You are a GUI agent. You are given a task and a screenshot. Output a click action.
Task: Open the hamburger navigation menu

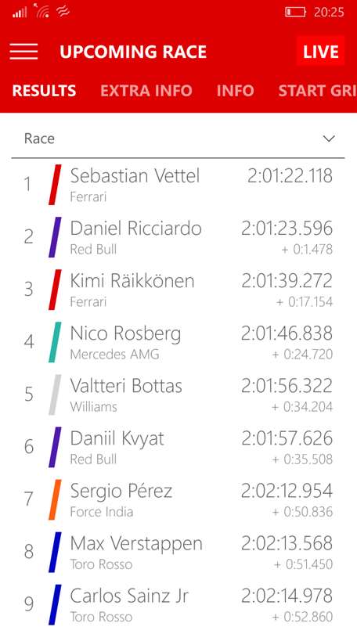click(23, 52)
